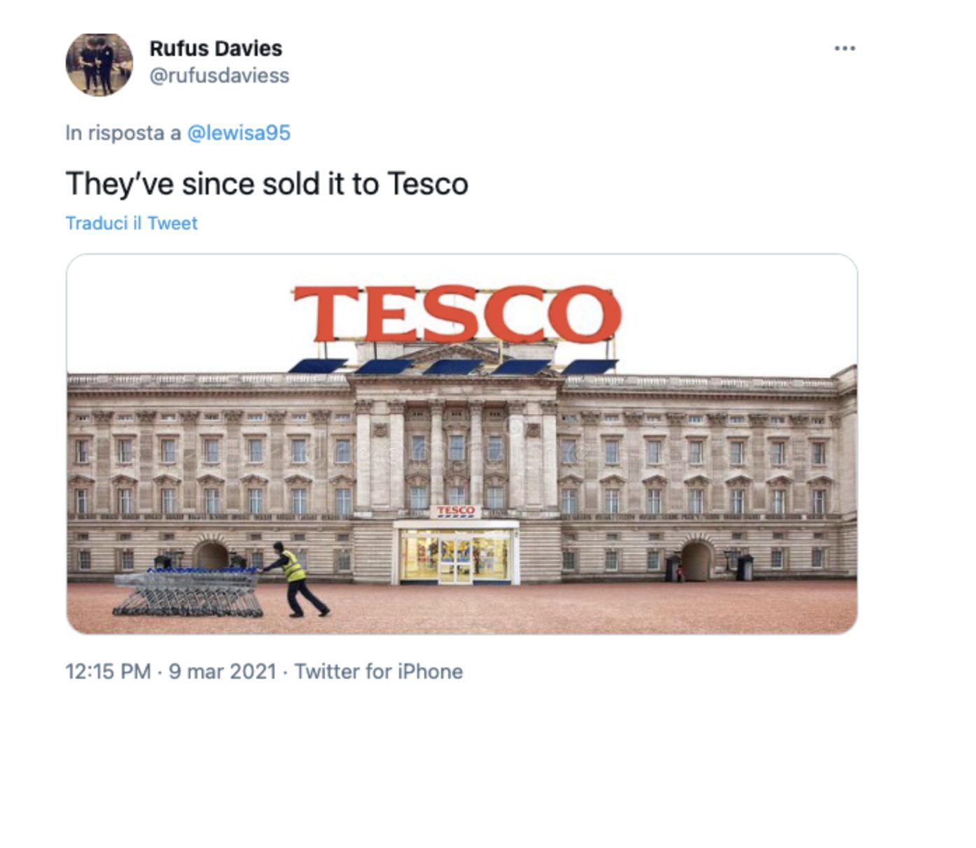Click the row of shopping trolleys
This screenshot has width=976, height=848.
tap(188, 592)
